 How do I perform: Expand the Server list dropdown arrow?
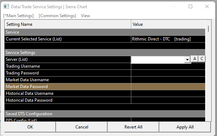point(187,60)
